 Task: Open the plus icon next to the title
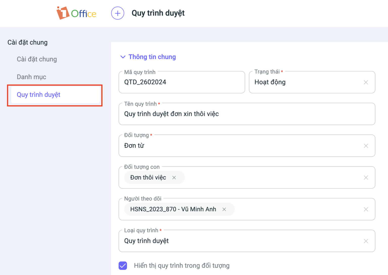tap(117, 13)
